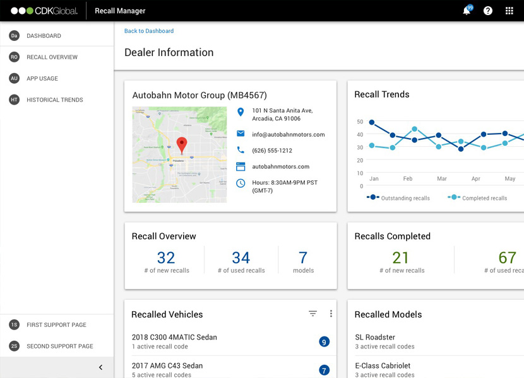Click the Dealer Information page heading
Viewport: 524px width, 378px height.
point(169,52)
